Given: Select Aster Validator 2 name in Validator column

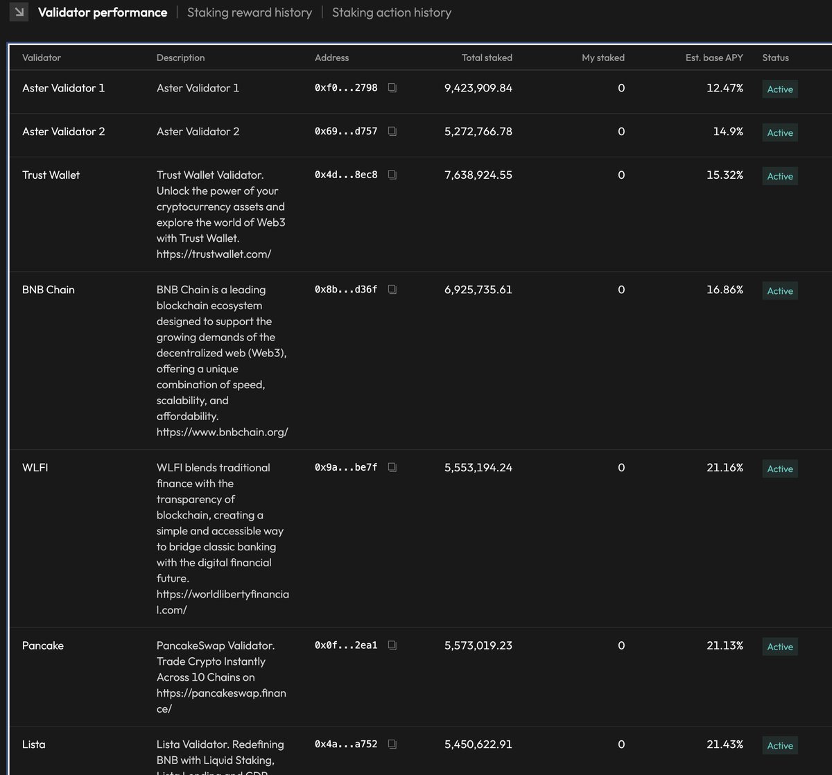Looking at the screenshot, I should (x=64, y=131).
